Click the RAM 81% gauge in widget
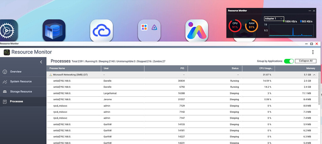 [252, 25]
